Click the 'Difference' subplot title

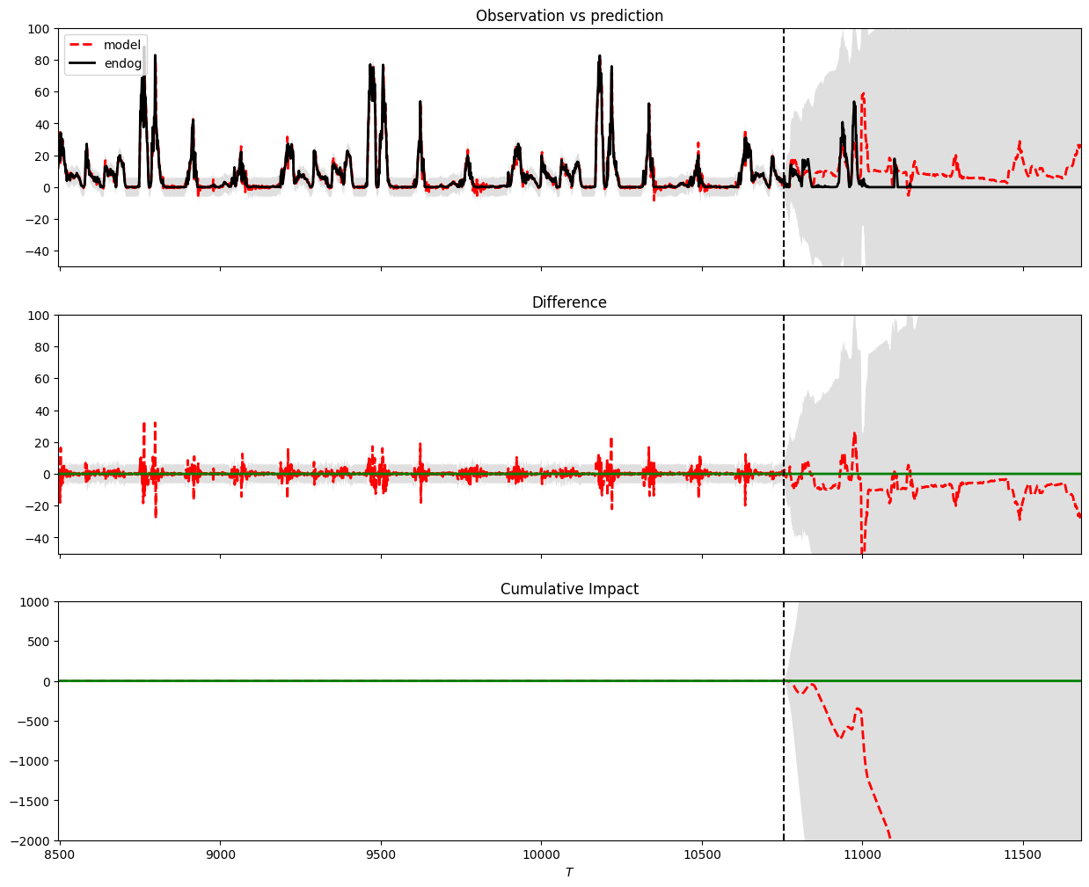point(569,302)
